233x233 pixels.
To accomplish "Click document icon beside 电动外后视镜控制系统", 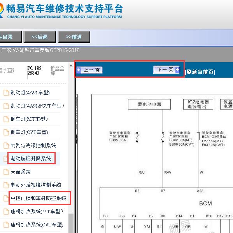I will (6, 185).
